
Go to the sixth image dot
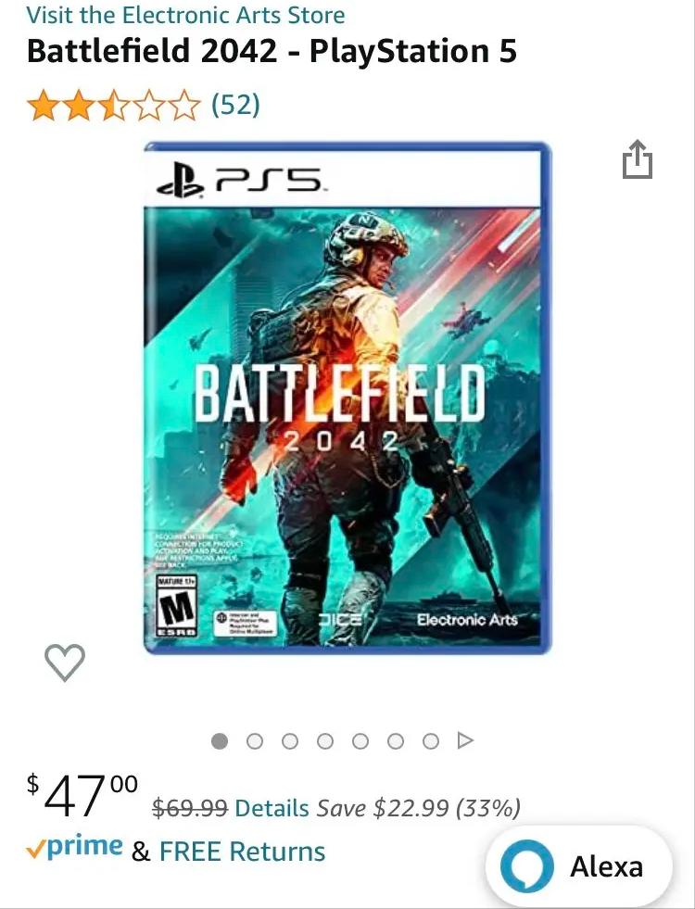[x=396, y=740]
